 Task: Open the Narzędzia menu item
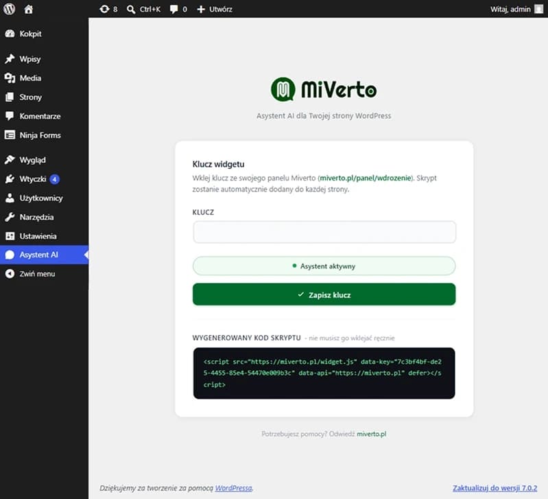44,217
